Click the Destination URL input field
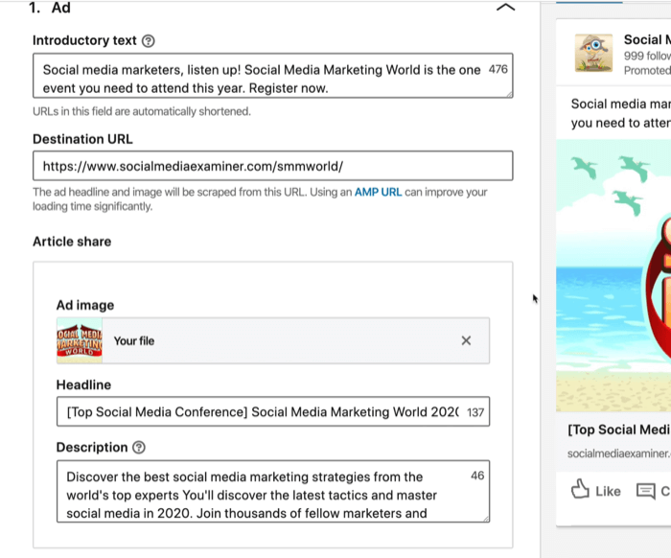Image resolution: width=671 pixels, height=558 pixels. pyautogui.click(x=272, y=166)
